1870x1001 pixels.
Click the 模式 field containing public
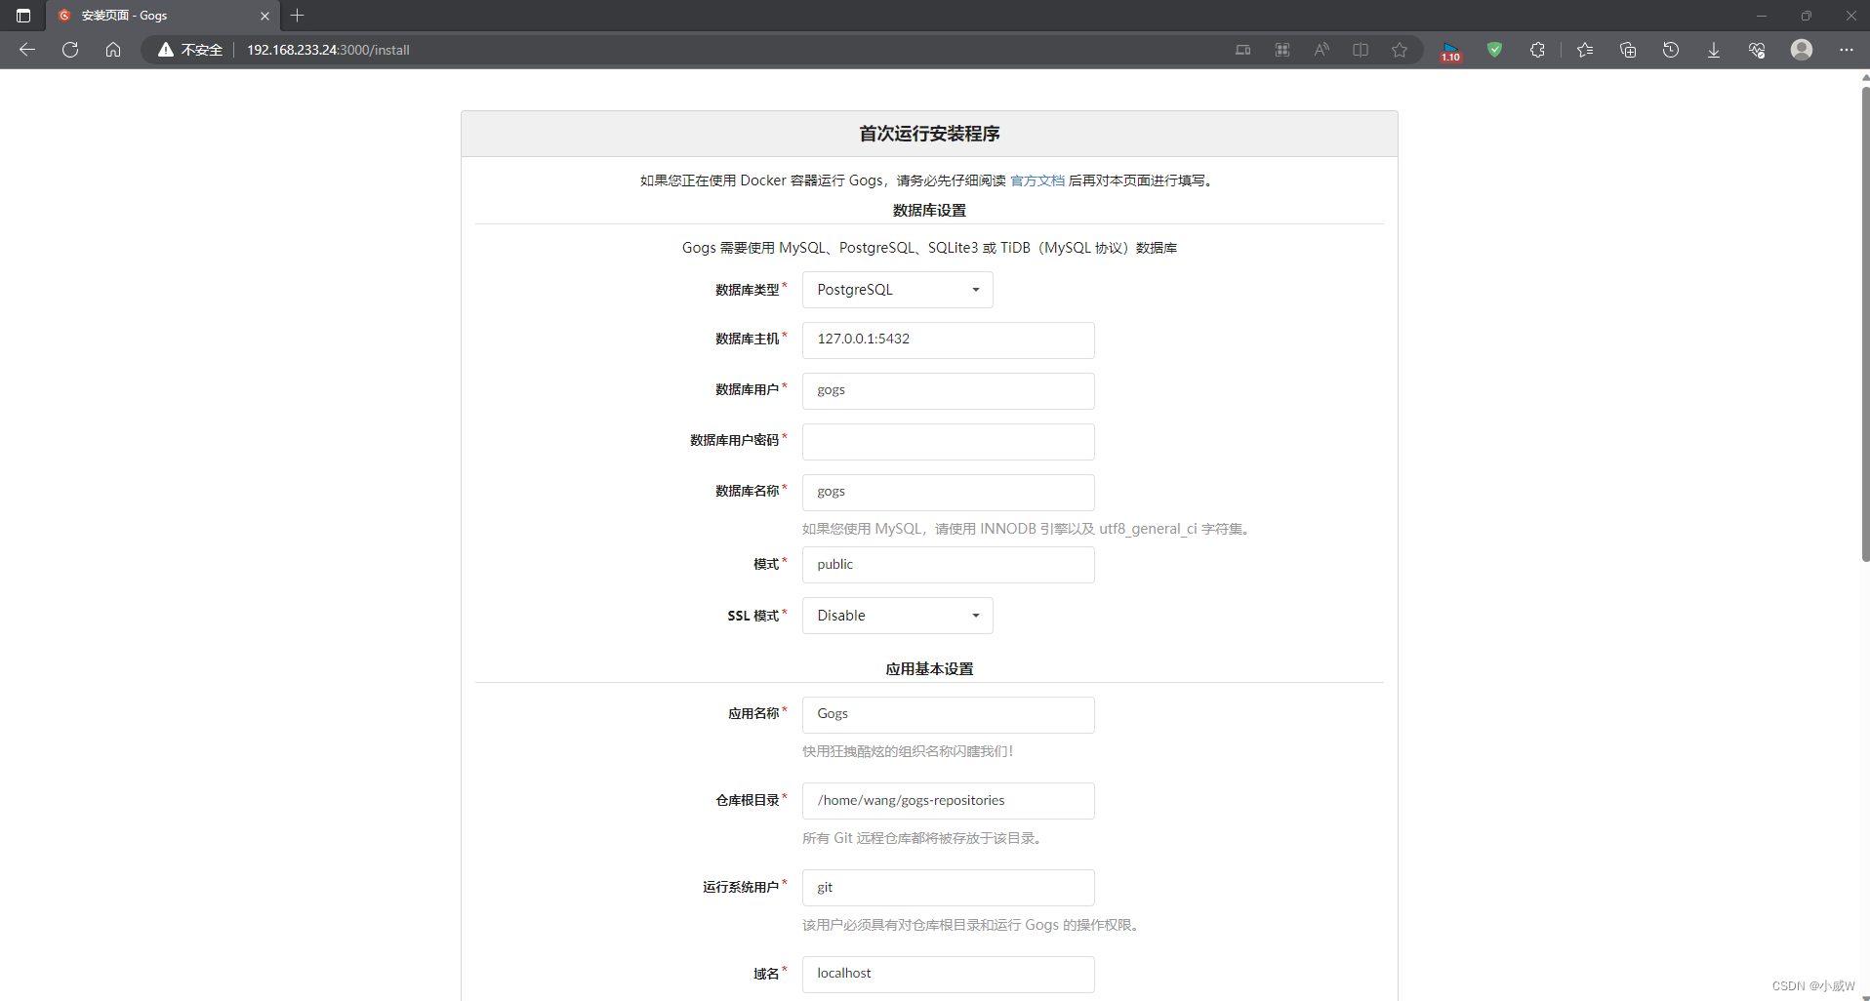point(949,565)
